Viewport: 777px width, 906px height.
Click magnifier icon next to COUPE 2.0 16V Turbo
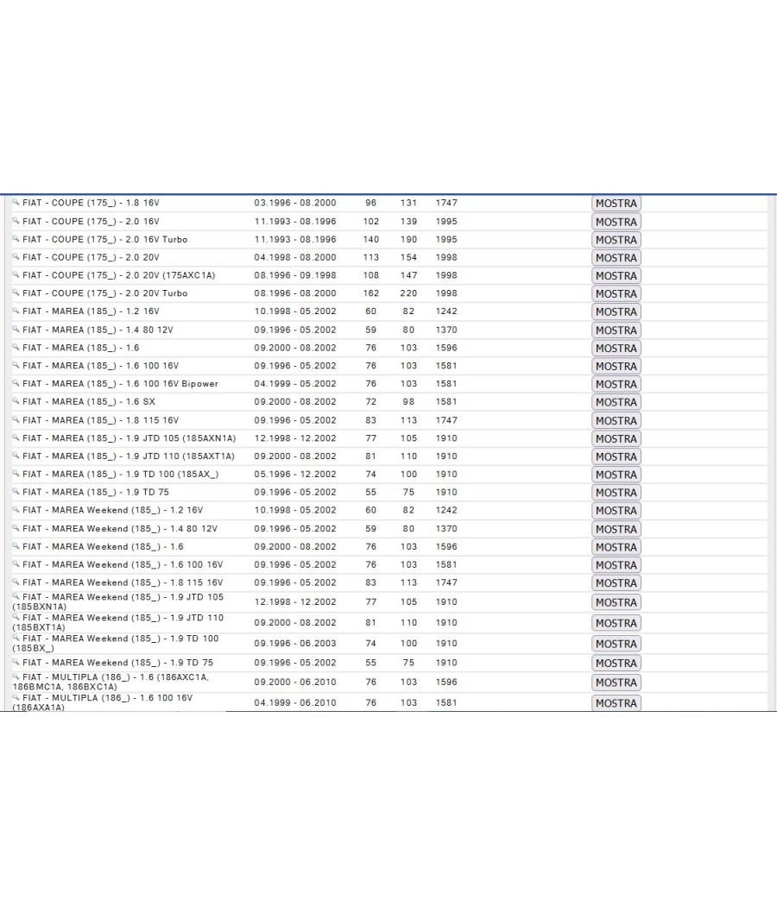tap(16, 239)
